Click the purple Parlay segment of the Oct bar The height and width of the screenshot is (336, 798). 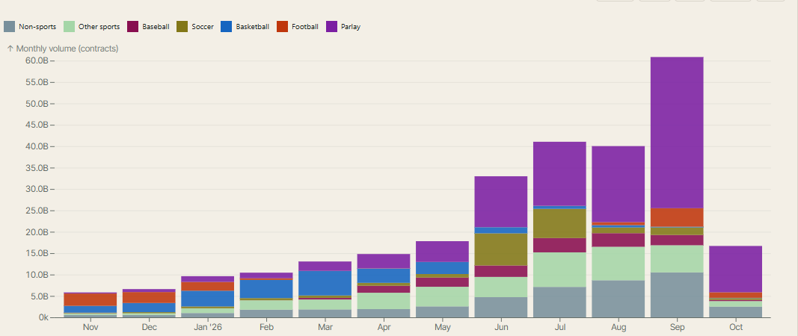click(x=735, y=269)
